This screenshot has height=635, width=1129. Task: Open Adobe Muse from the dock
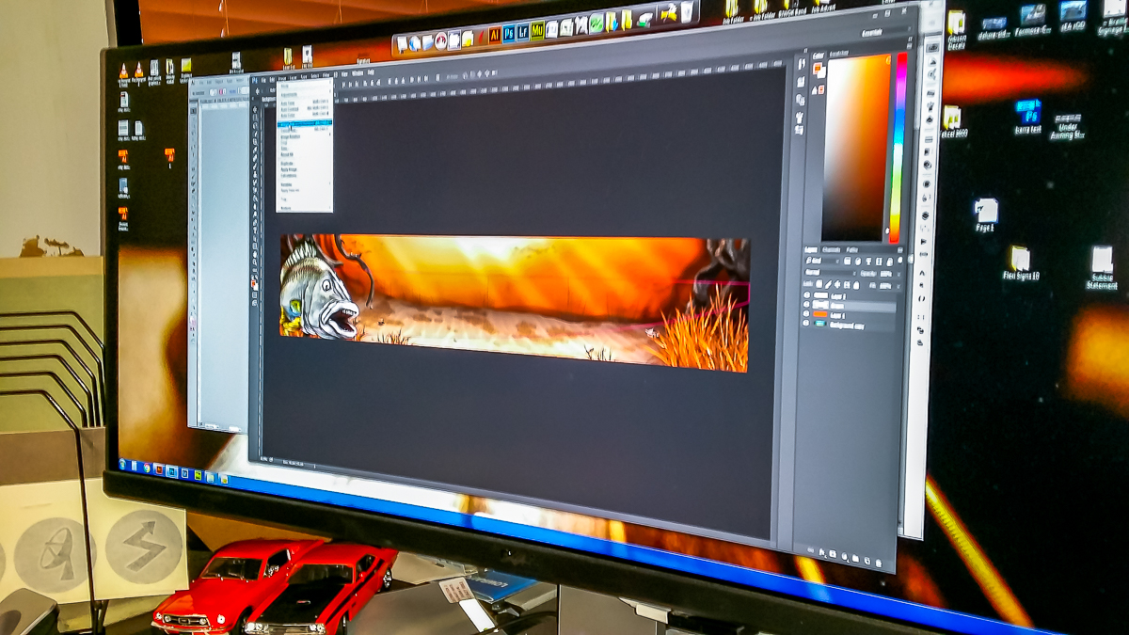(537, 31)
